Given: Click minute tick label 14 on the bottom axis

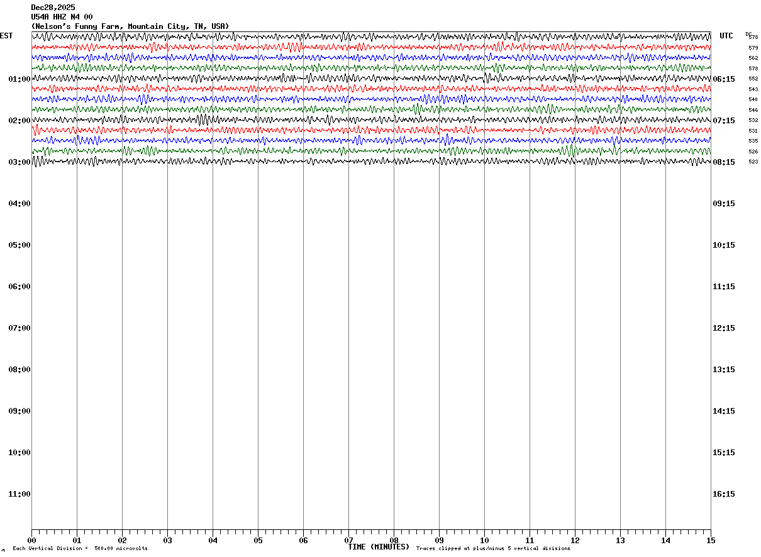Looking at the screenshot, I should coord(665,541).
